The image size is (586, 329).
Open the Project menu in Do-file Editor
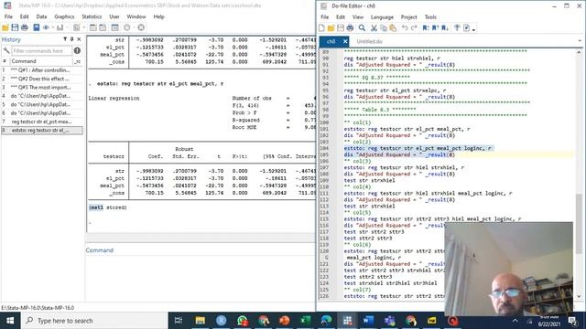pyautogui.click(x=409, y=17)
